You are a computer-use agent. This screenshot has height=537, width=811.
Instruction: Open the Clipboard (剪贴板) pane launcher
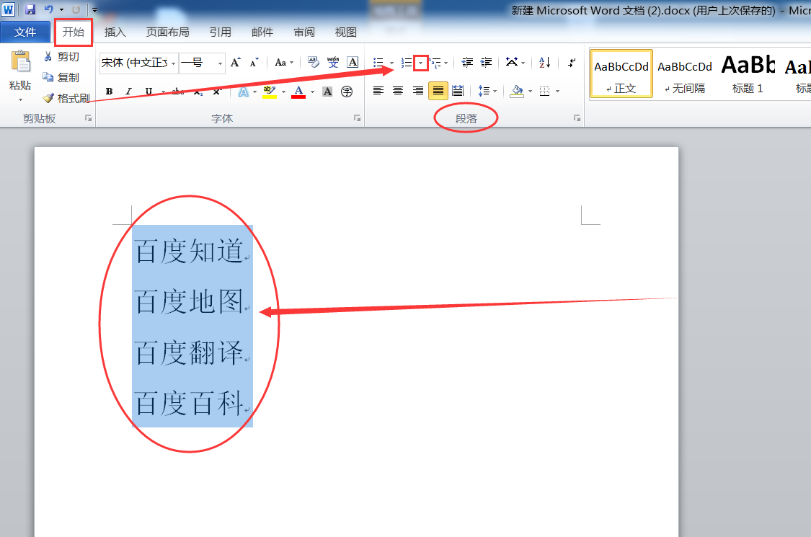(x=89, y=118)
